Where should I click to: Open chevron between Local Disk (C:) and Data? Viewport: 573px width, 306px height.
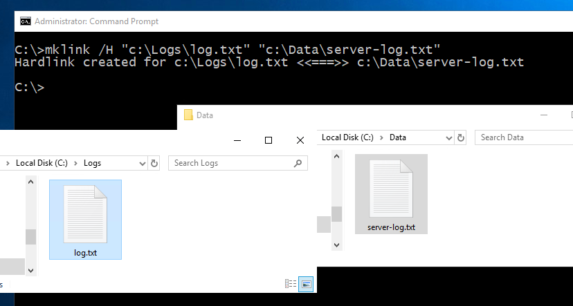coord(381,137)
